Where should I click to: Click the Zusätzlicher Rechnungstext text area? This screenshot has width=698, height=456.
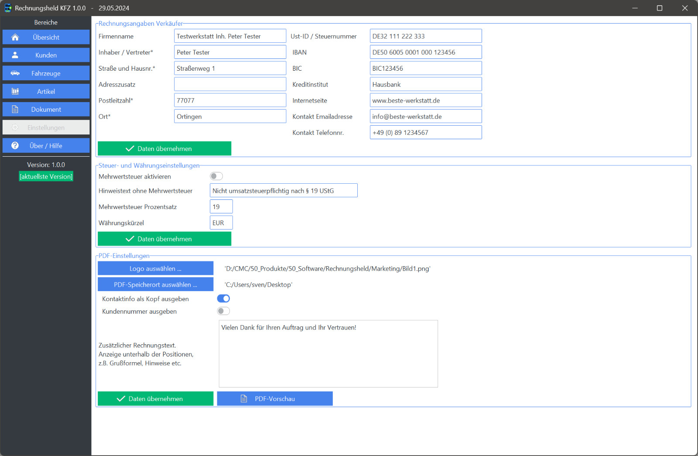click(328, 354)
